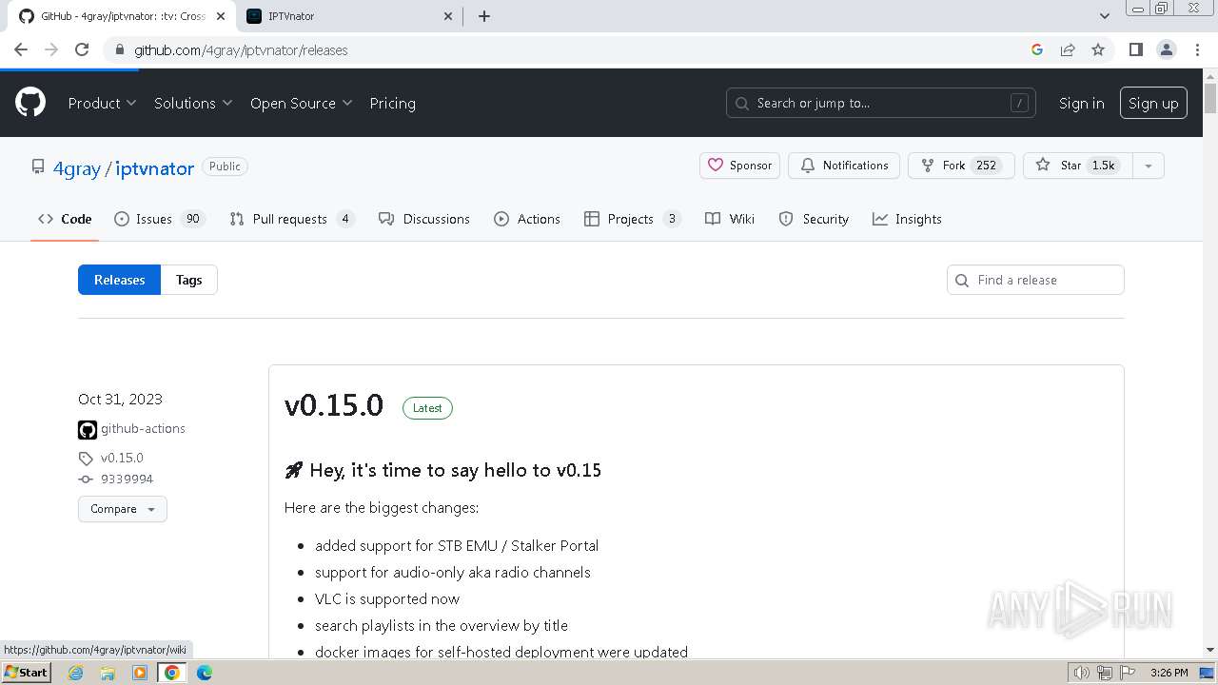Click the Sponsor heart button

click(740, 166)
